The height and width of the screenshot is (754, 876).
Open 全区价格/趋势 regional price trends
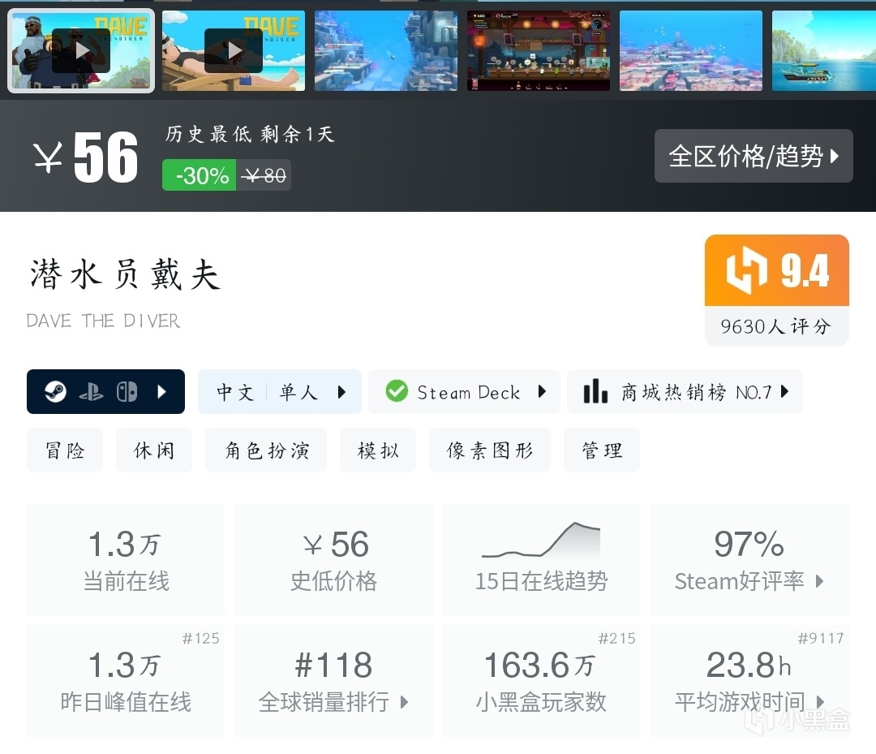tap(754, 156)
